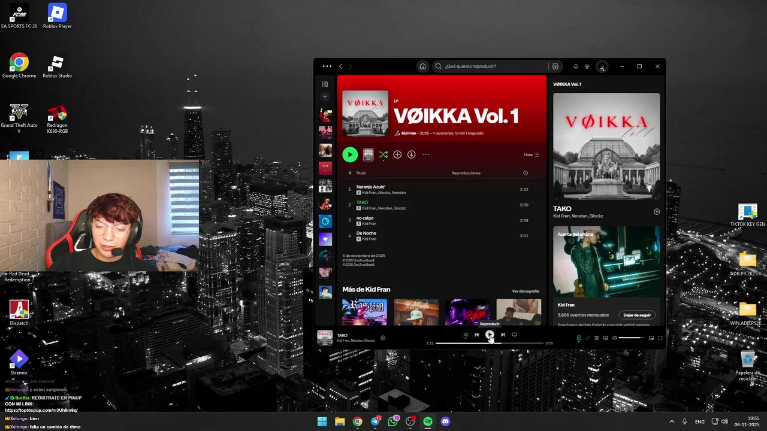Open the friend activity icon
The width and height of the screenshot is (767, 431).
click(587, 66)
